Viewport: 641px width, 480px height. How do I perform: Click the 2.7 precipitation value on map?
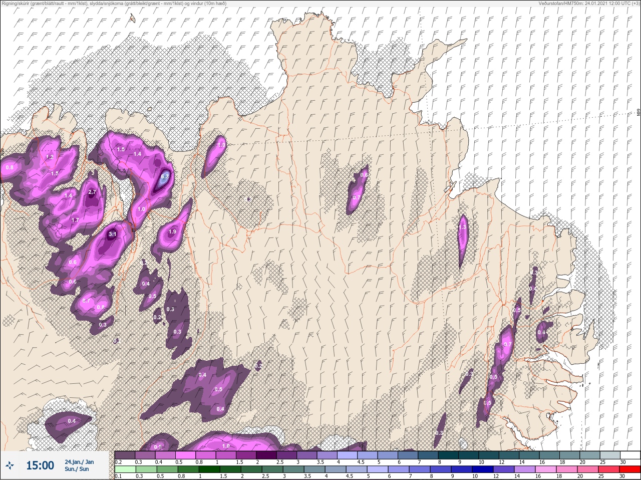point(92,192)
